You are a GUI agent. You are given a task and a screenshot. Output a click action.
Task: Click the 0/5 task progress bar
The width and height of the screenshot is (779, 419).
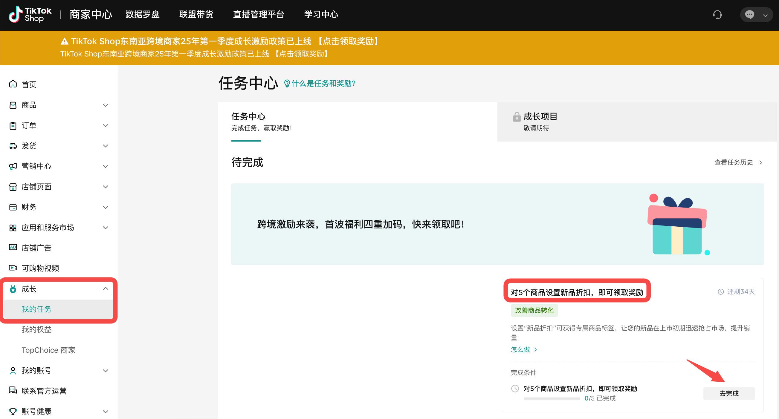click(x=551, y=398)
